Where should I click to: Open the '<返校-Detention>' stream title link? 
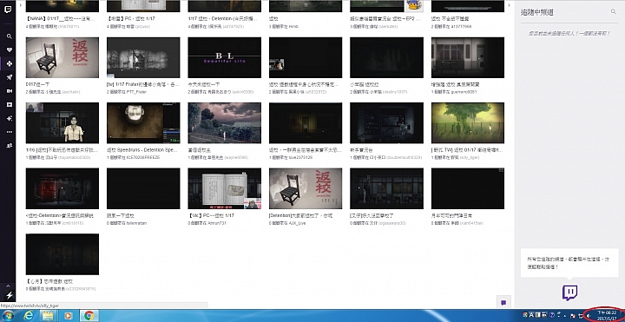(x=60, y=215)
